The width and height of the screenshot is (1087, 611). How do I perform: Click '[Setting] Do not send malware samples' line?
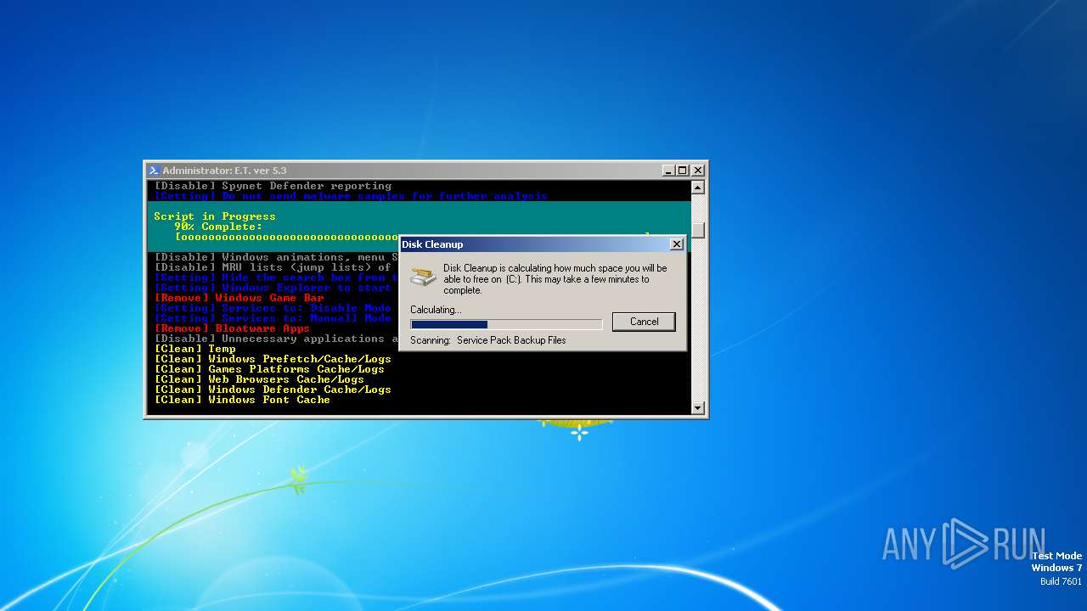(x=351, y=196)
